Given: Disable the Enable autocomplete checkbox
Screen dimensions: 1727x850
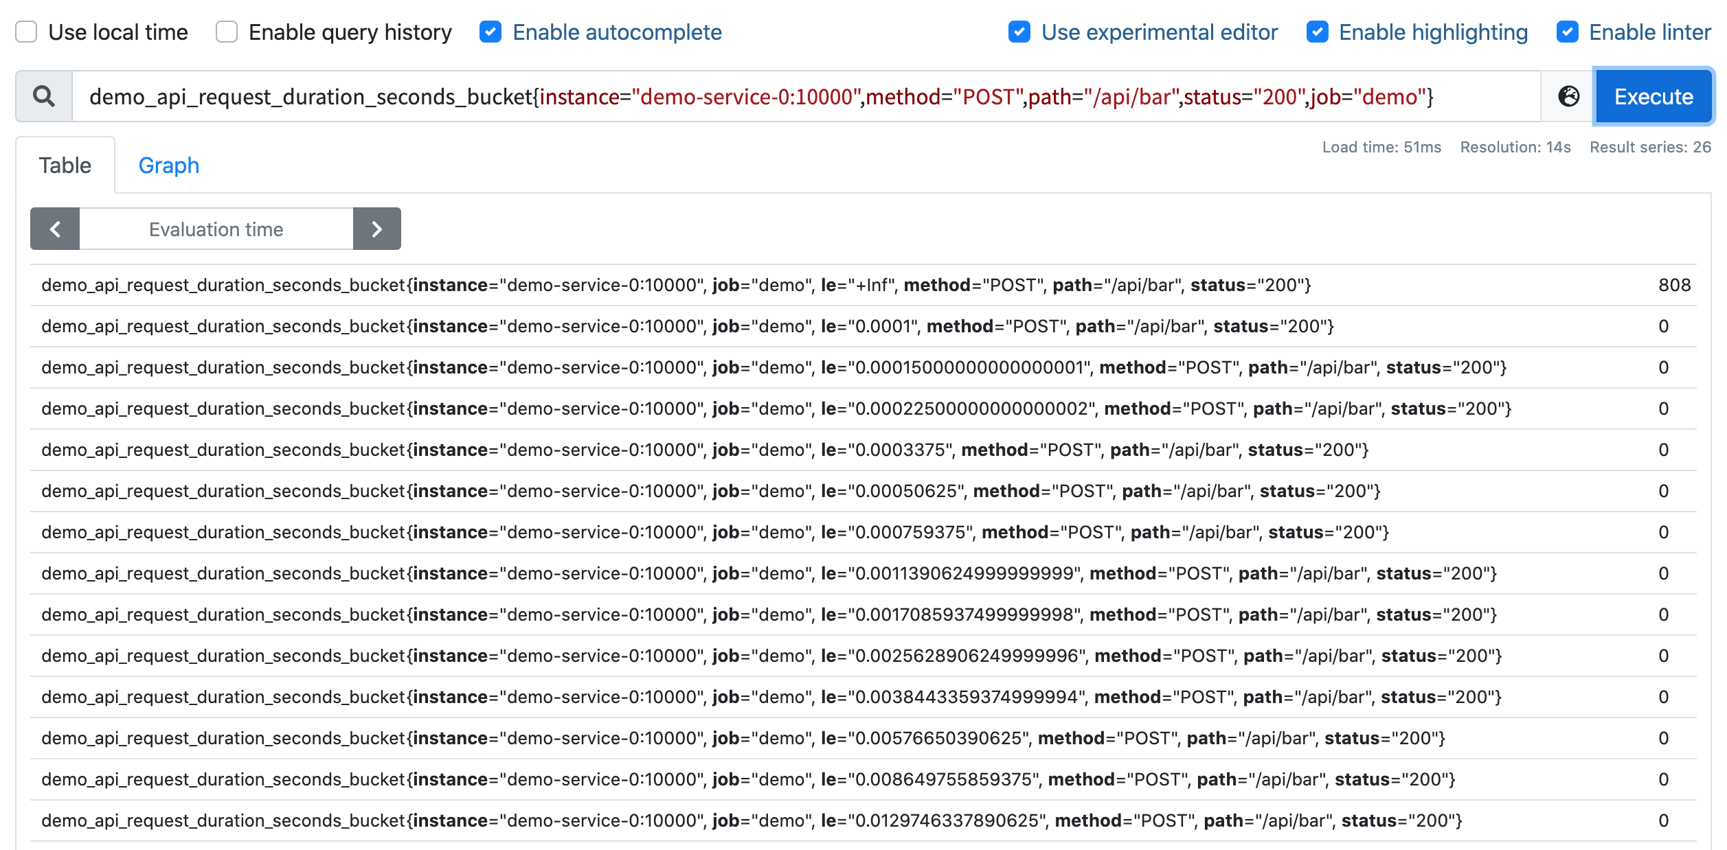Looking at the screenshot, I should click(x=490, y=32).
